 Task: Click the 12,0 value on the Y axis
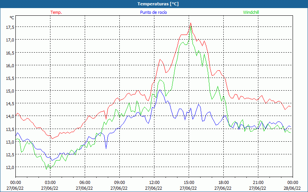[x=10, y=167]
